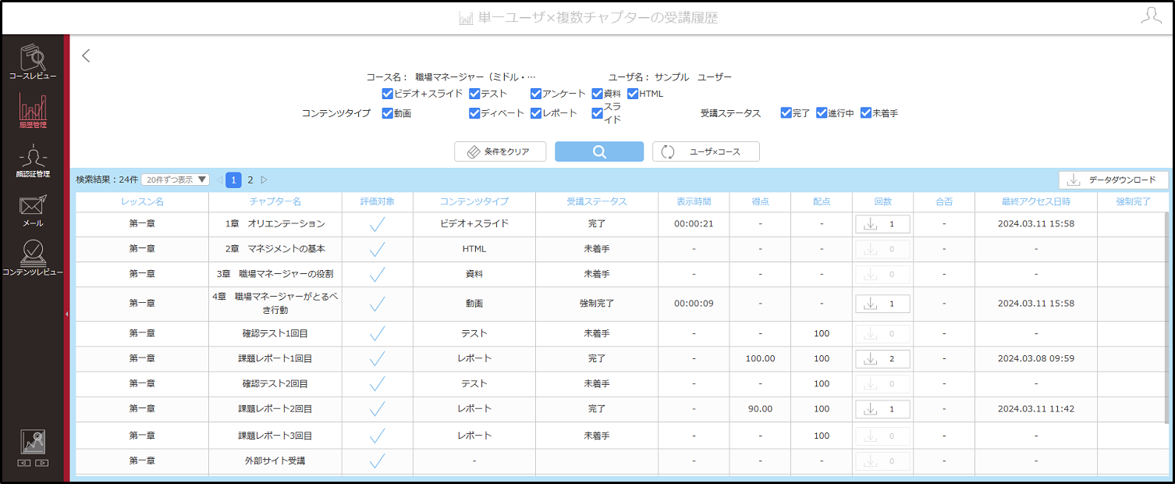Sort by レッスン名 column header
Screen dimensions: 1175x484
pyautogui.click(x=142, y=201)
